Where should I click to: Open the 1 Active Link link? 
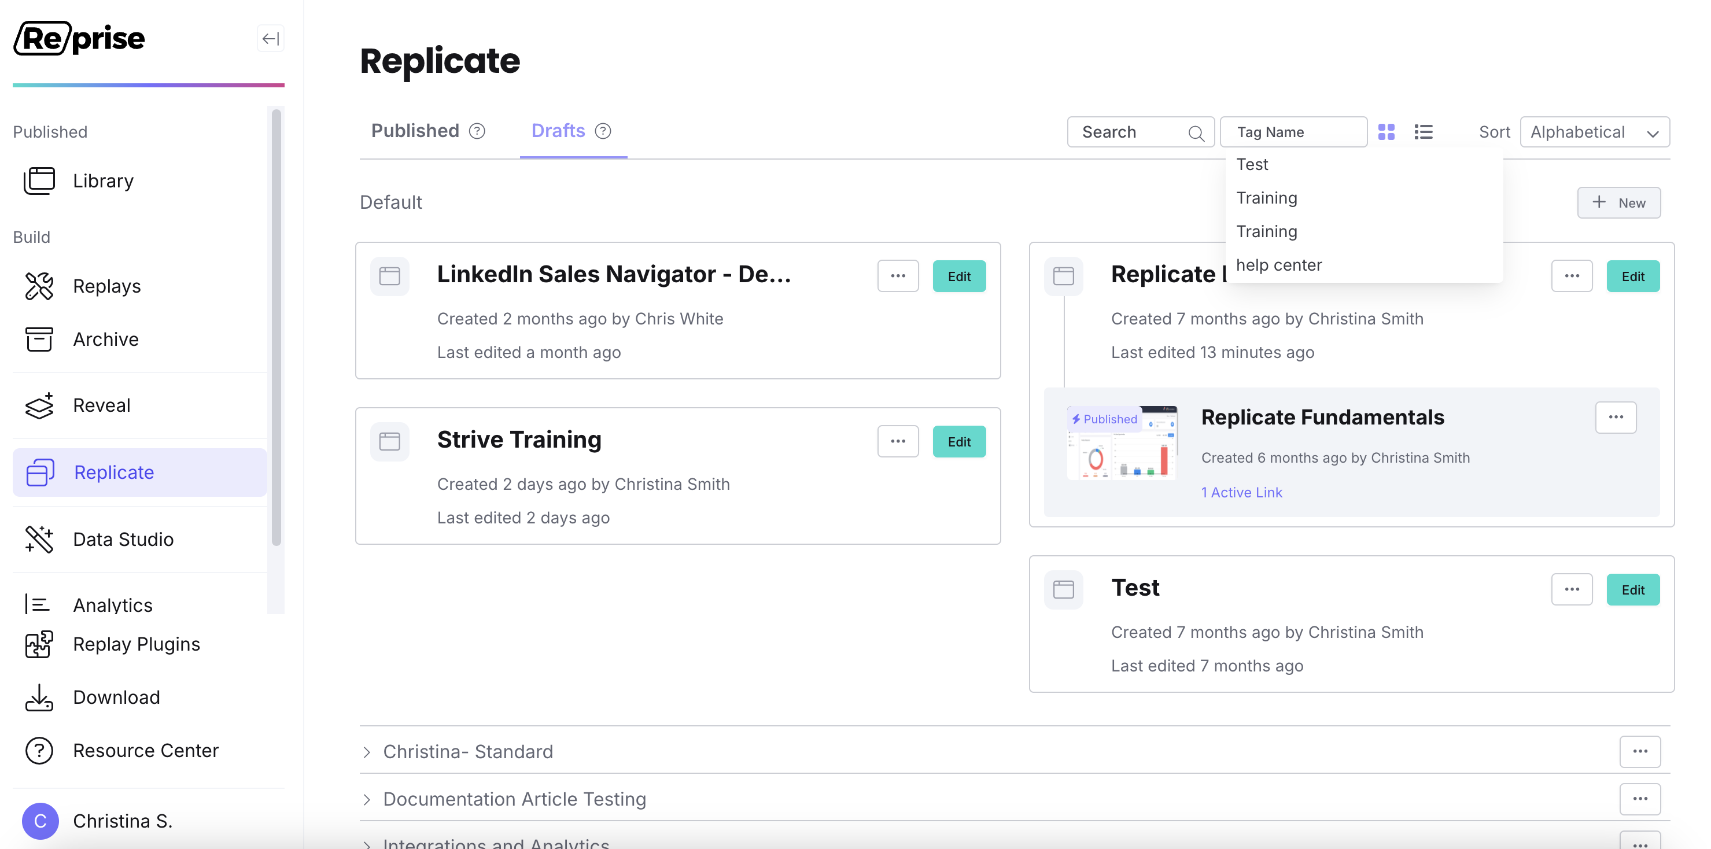(1241, 492)
